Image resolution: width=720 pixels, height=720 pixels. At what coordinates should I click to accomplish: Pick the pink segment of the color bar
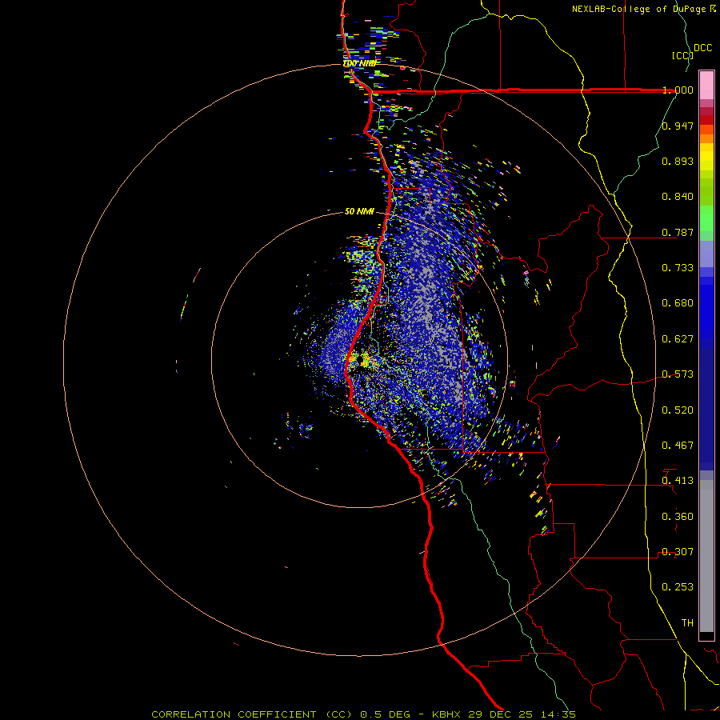pyautogui.click(x=706, y=86)
